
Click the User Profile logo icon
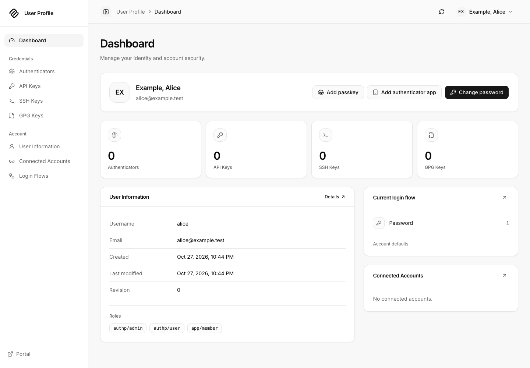tap(14, 13)
